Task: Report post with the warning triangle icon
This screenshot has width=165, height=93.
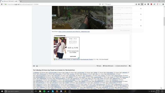Action: 37,66
